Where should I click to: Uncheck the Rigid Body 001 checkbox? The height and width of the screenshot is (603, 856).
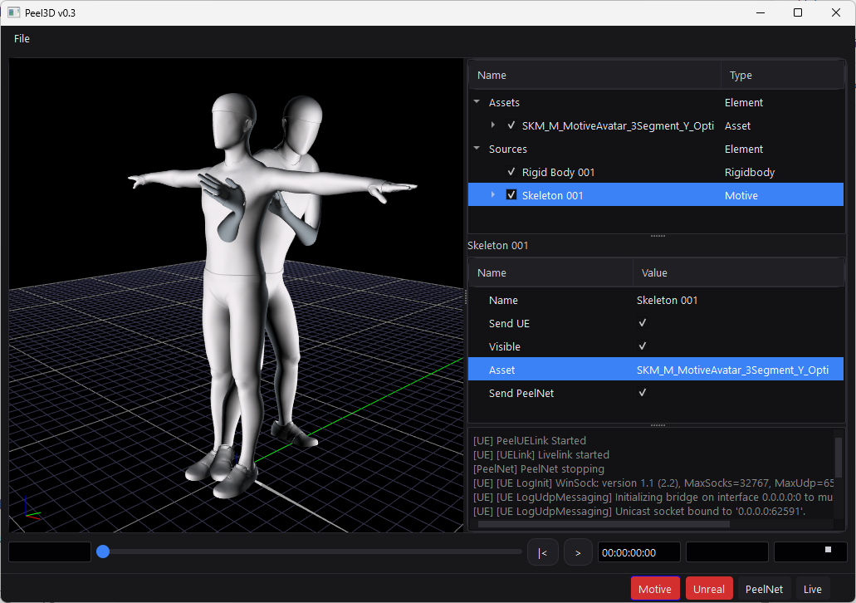[x=511, y=172]
